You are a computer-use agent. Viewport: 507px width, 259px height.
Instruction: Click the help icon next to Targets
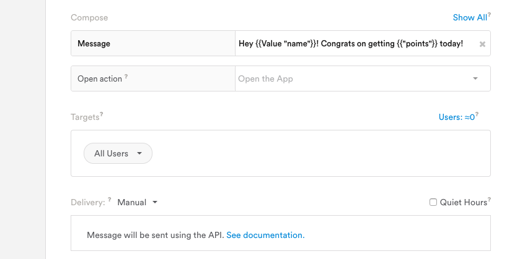tap(102, 114)
